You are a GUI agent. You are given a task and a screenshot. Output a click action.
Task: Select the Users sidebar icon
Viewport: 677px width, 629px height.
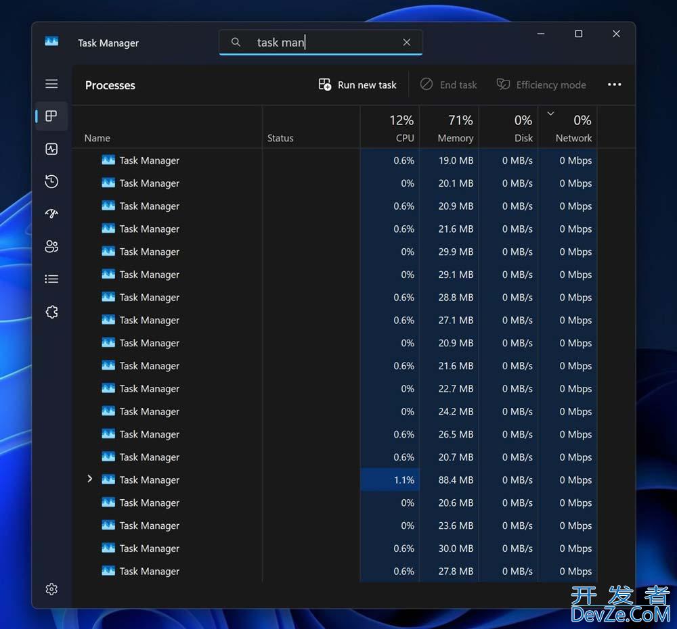click(51, 246)
